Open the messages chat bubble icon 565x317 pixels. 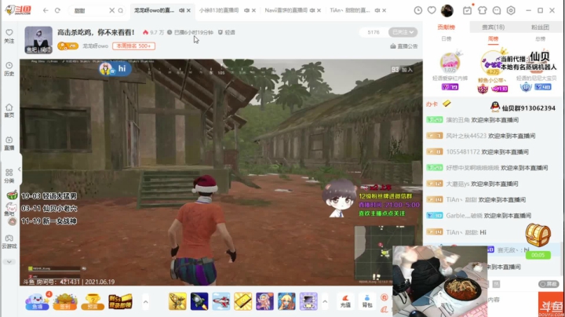[x=497, y=10]
